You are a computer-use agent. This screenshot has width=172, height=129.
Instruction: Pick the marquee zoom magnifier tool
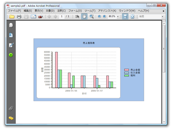tap(92, 16)
